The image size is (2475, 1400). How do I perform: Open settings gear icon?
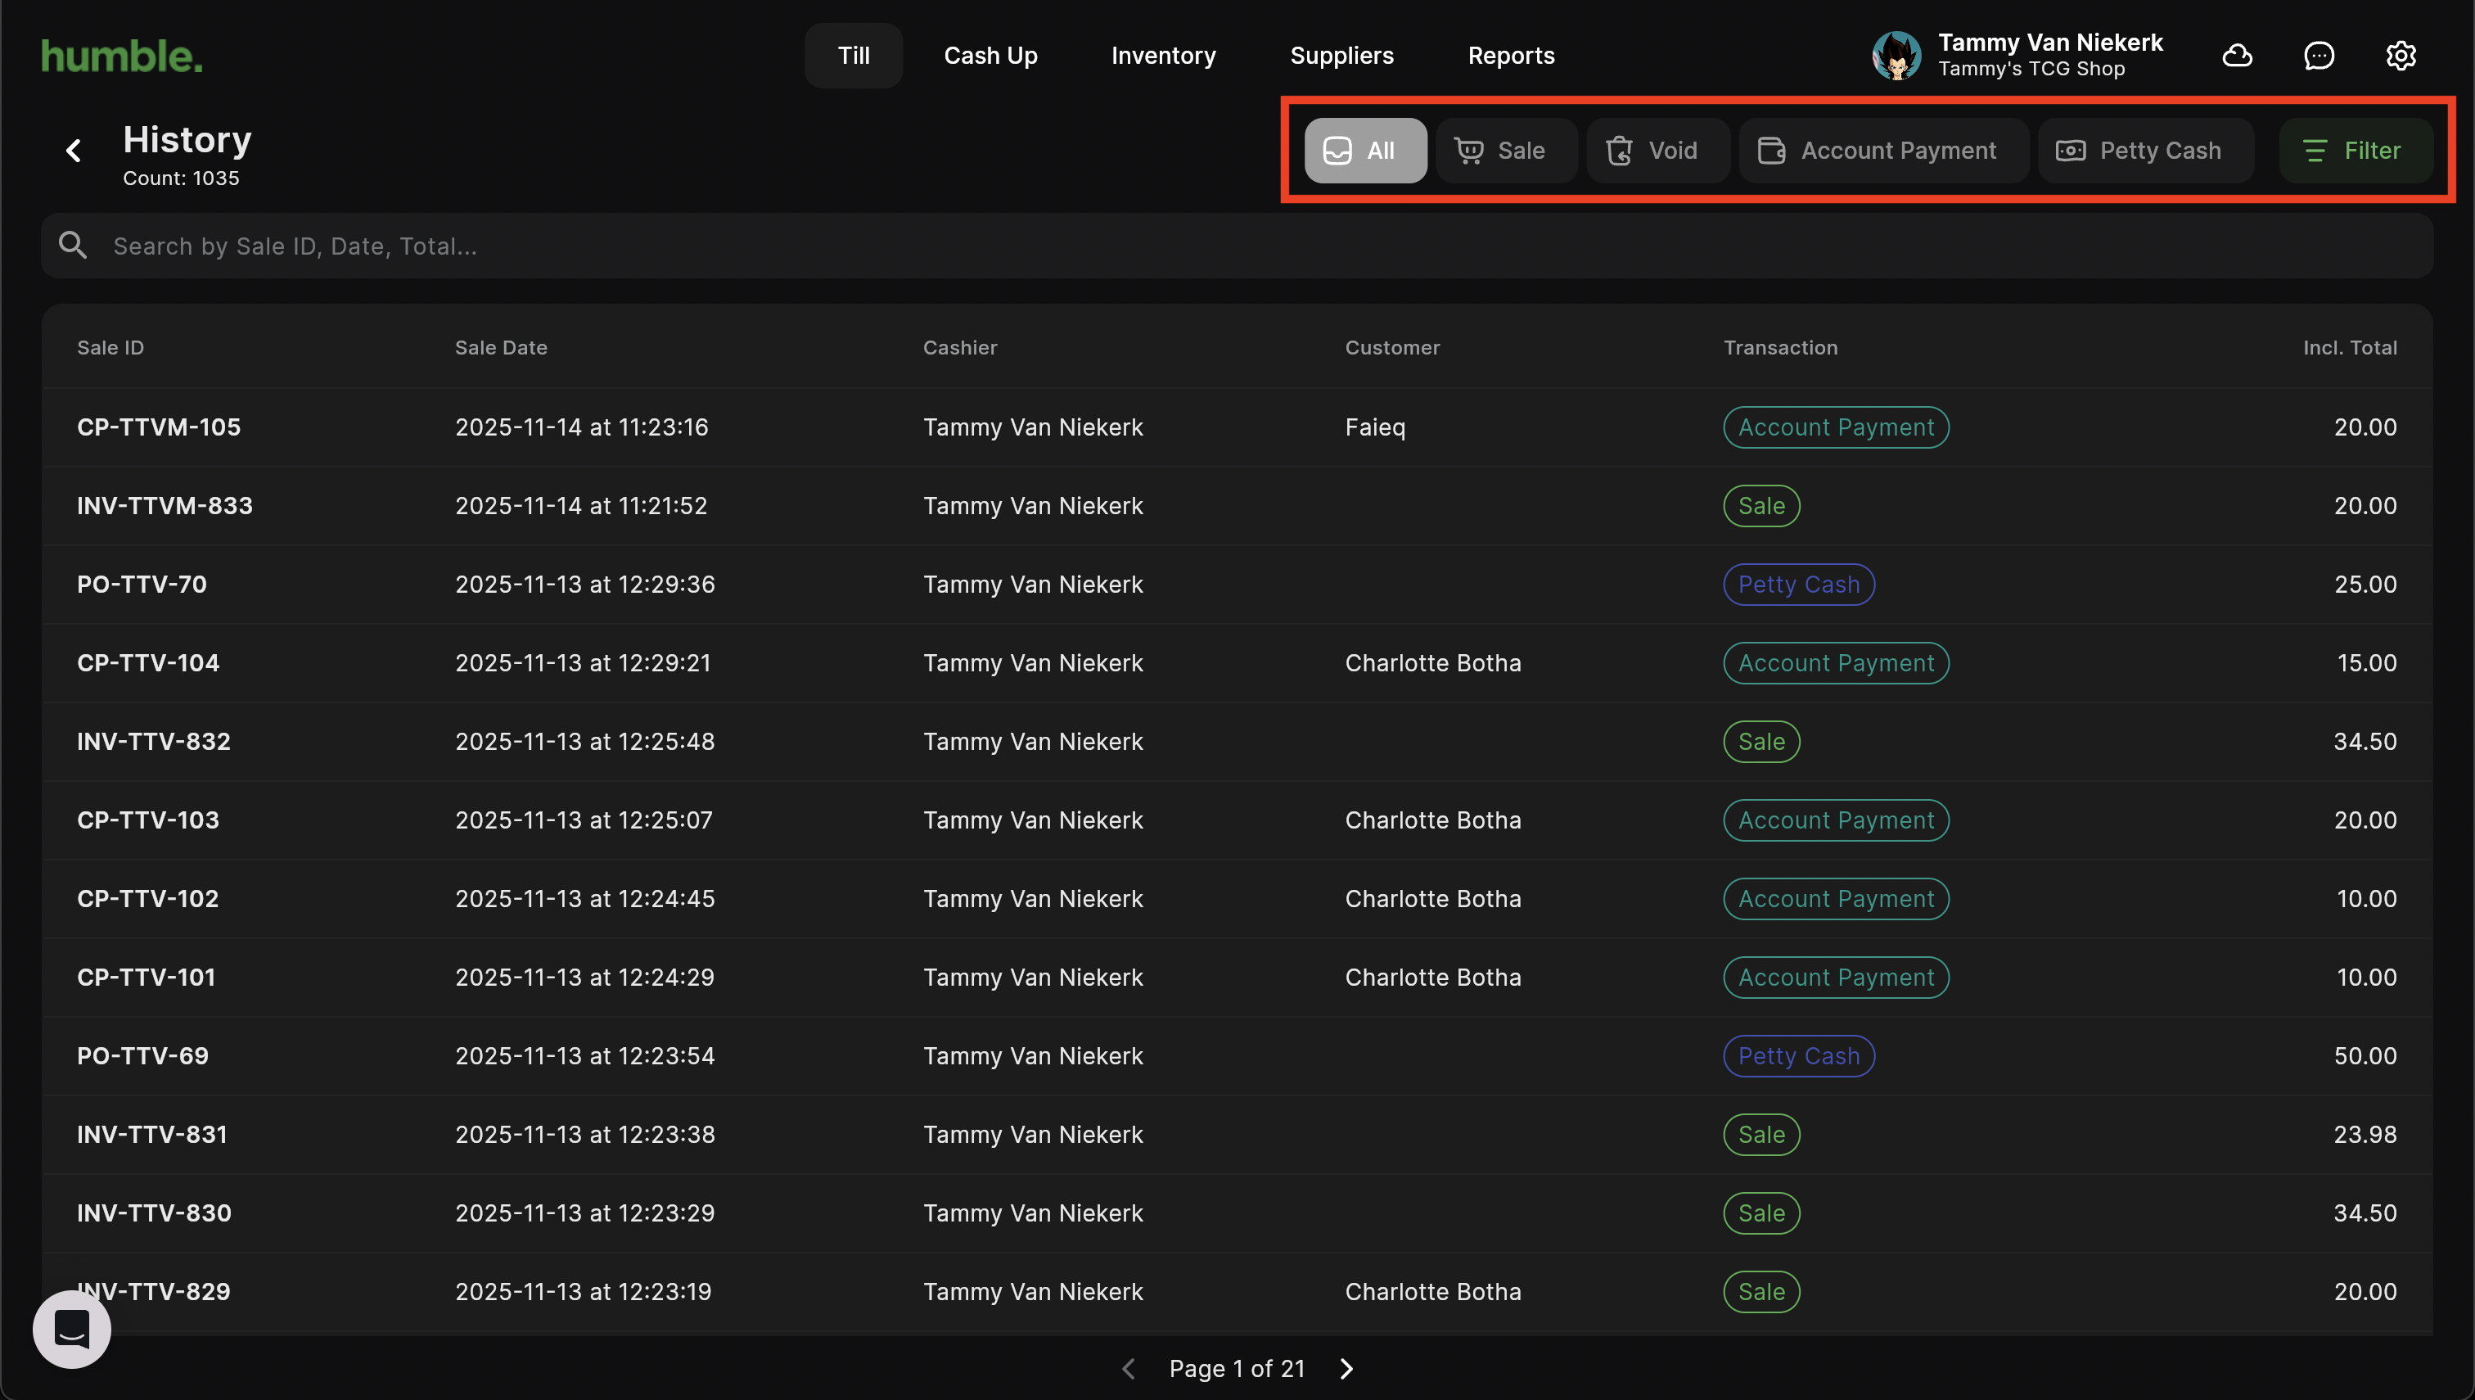pos(2400,56)
